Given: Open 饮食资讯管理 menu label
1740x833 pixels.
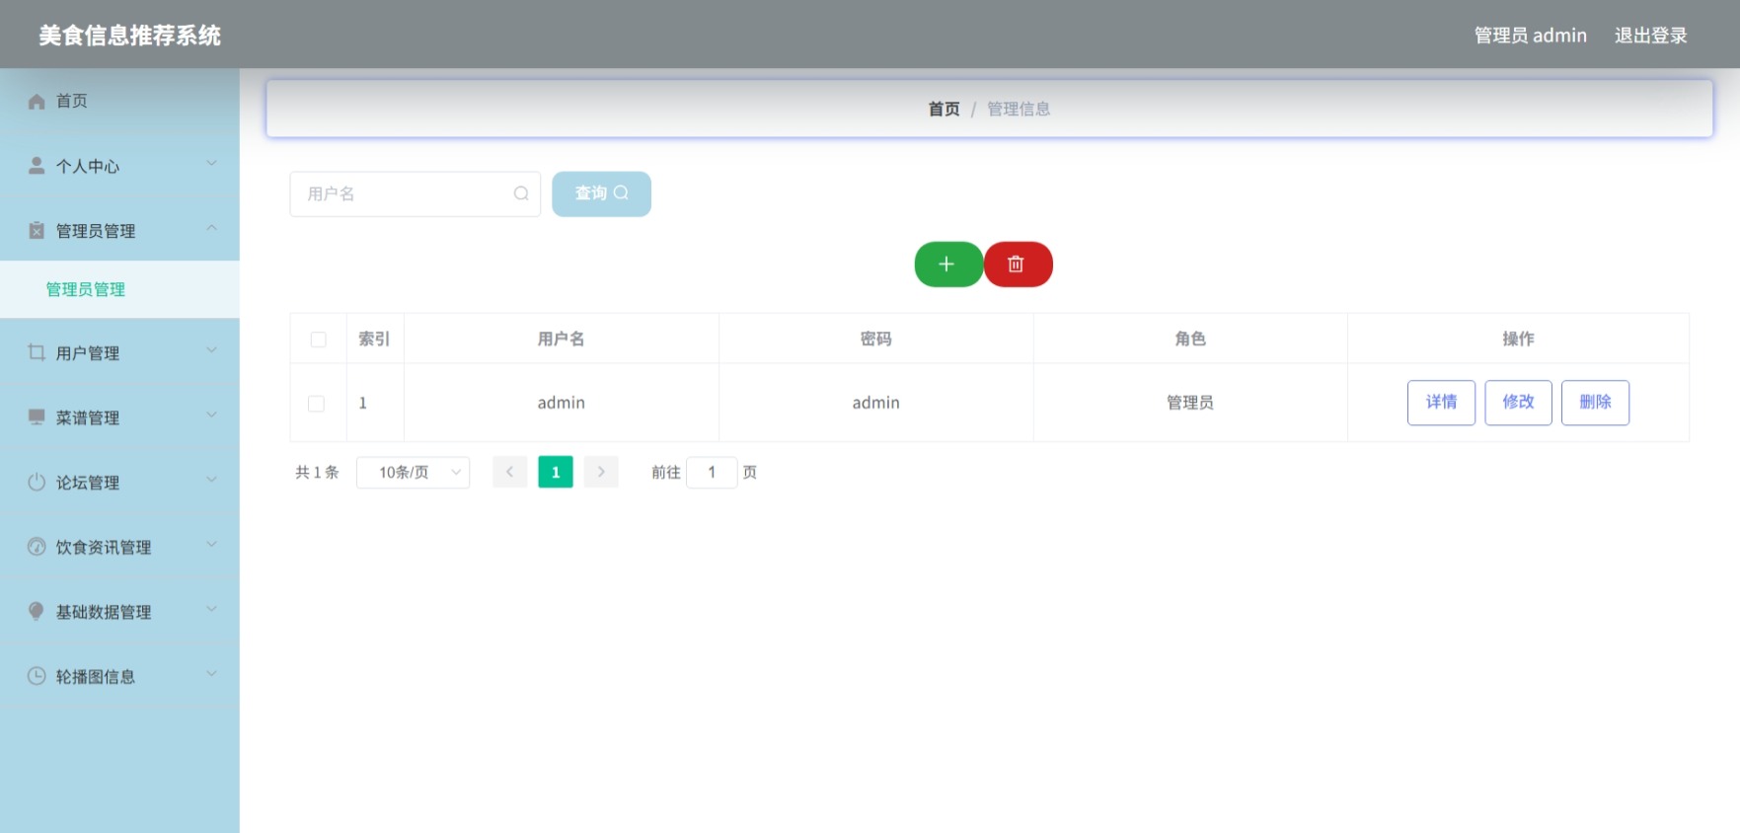Looking at the screenshot, I should click(x=104, y=547).
